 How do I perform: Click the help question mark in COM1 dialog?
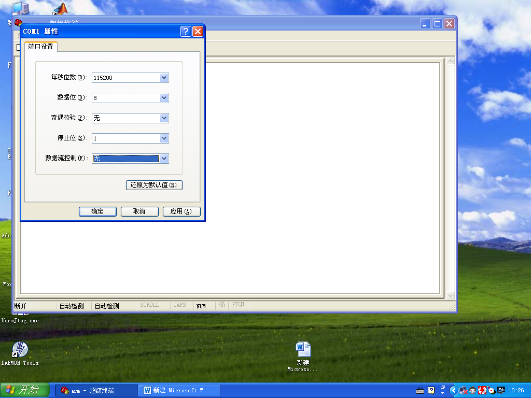[186, 32]
